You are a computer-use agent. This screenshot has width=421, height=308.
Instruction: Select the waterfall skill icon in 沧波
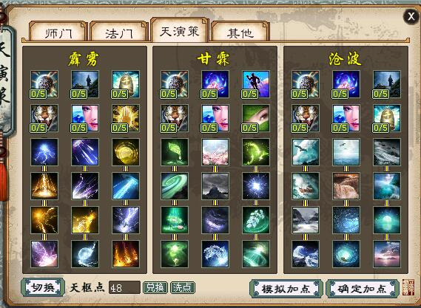[346, 186]
